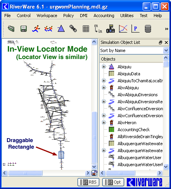Open the File menu
The width and height of the screenshot is (171, 189).
point(7,16)
